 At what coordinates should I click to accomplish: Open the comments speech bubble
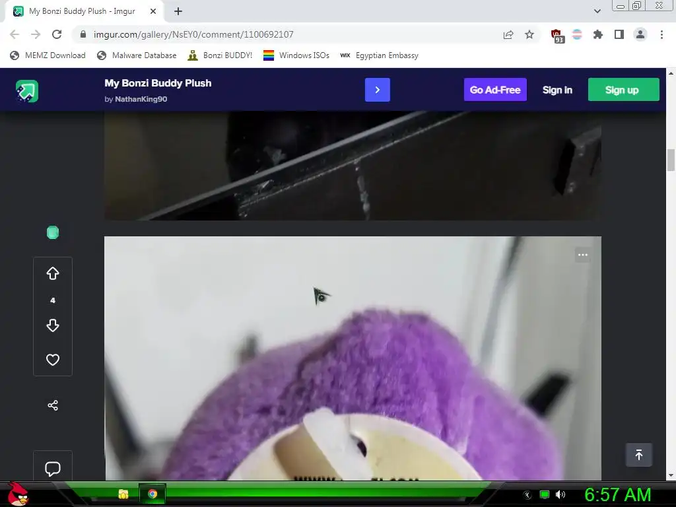[x=53, y=469]
